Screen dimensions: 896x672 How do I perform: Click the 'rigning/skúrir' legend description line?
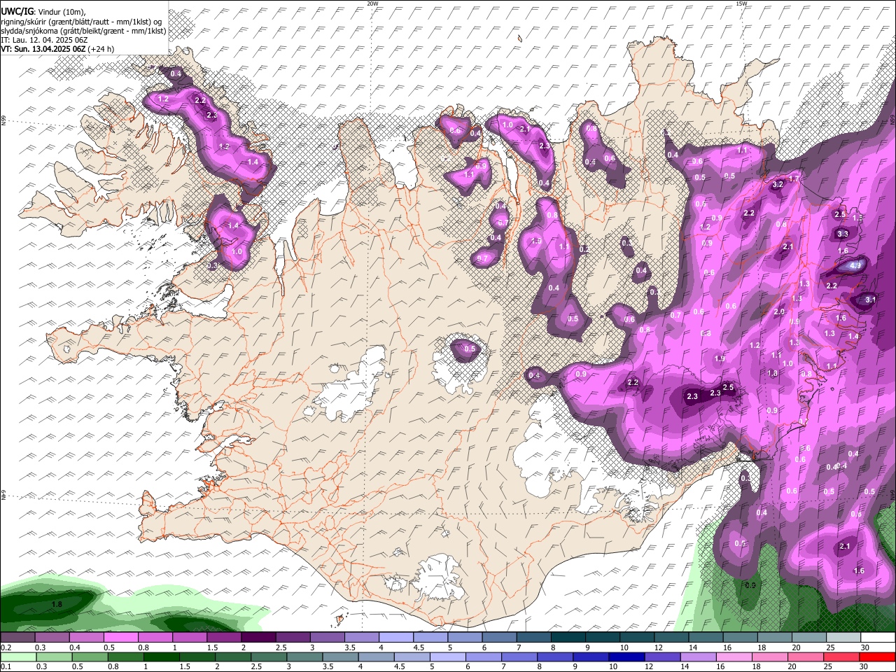click(x=82, y=22)
